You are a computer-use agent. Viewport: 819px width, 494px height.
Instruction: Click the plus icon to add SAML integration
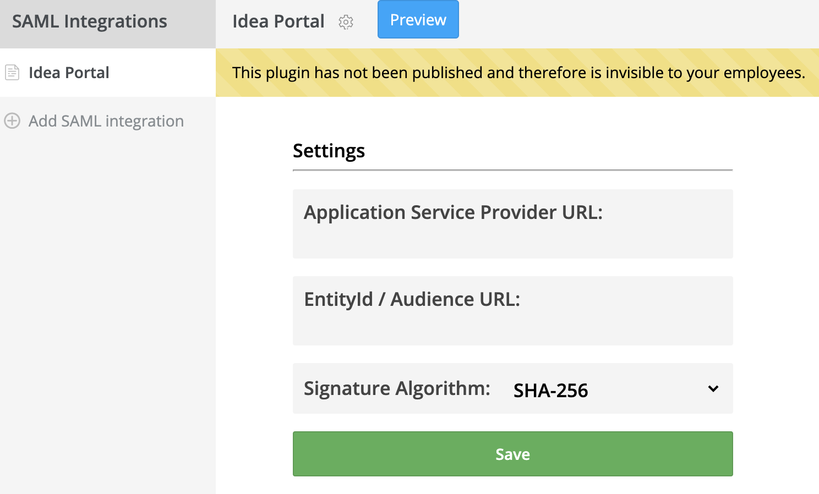click(12, 120)
